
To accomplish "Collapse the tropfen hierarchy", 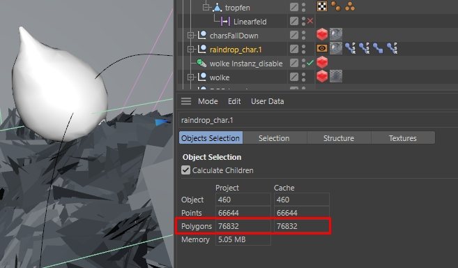I will click(x=206, y=7).
